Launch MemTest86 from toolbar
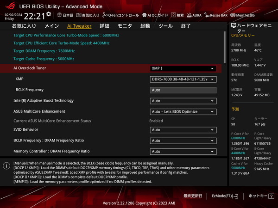The height and width of the screenshot is (208, 278). (250, 15)
